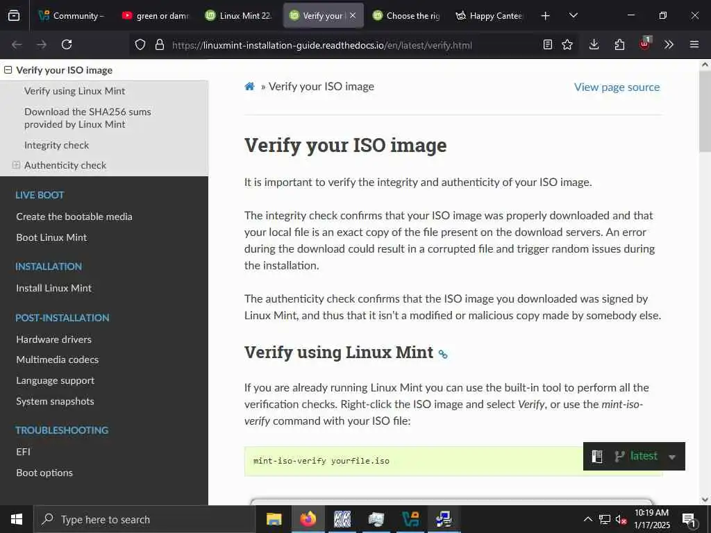Open Boot options page

(x=44, y=473)
